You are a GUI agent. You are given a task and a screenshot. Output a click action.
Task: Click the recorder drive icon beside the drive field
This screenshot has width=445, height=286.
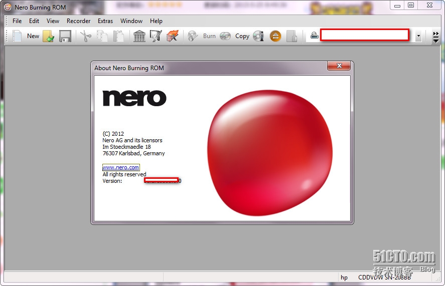pyautogui.click(x=314, y=36)
